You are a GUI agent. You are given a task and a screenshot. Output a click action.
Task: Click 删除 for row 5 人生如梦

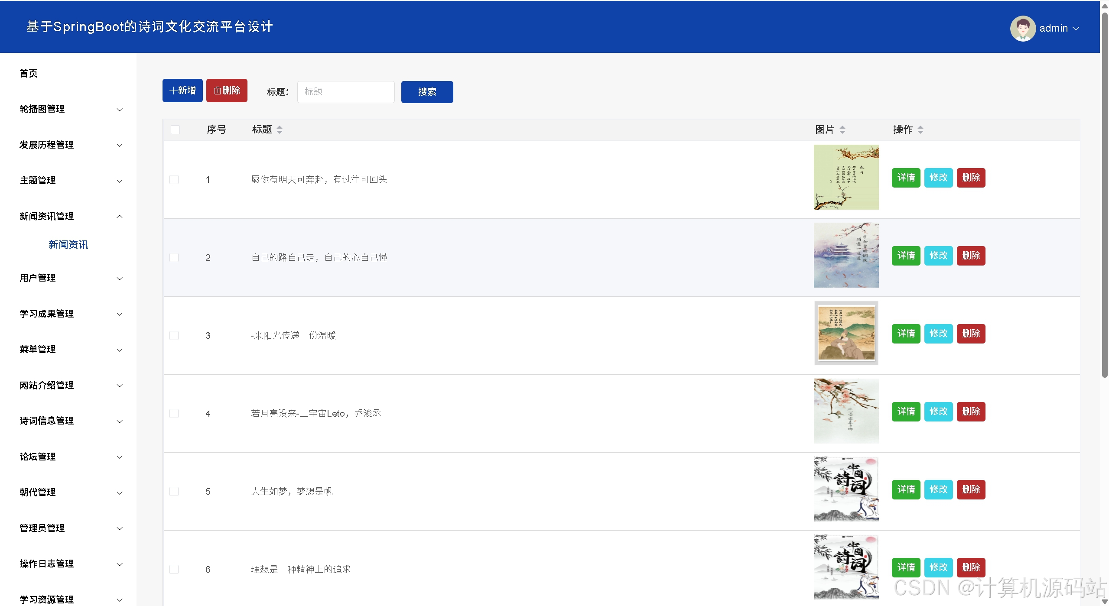[971, 489]
